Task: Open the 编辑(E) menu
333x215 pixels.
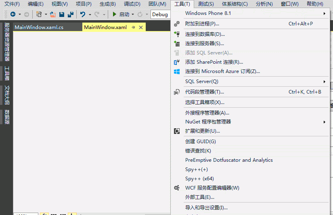Action: (x=36, y=4)
